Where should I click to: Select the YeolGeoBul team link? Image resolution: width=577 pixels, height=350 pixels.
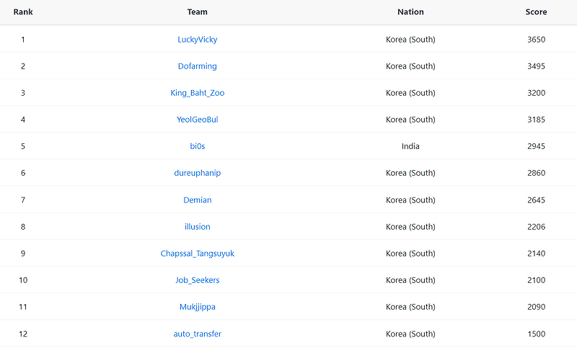(197, 120)
